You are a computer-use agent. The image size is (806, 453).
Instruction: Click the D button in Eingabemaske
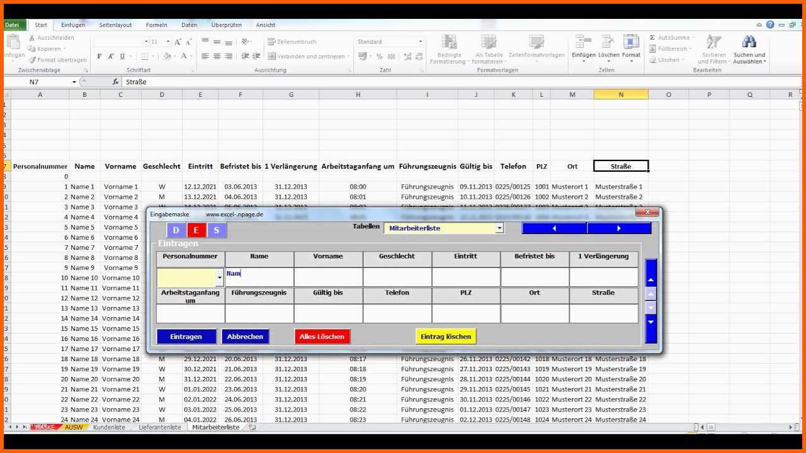(176, 230)
